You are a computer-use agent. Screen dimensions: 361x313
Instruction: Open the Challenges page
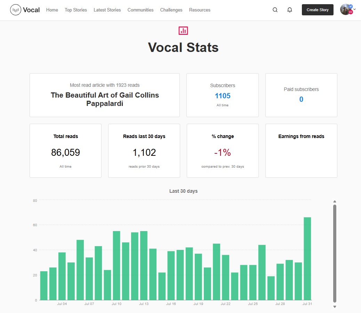(x=171, y=10)
